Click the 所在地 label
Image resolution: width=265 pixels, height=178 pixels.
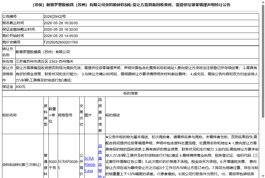[8, 61]
